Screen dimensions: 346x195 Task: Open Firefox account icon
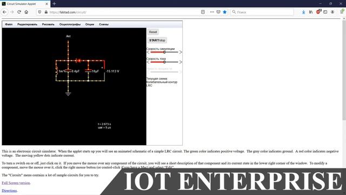pos(332,12)
